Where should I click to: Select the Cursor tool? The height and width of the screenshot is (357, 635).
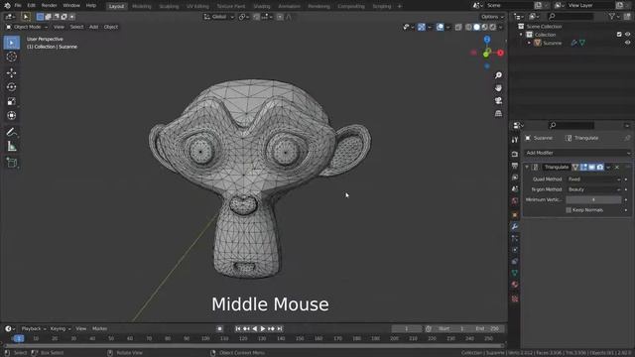tap(12, 57)
